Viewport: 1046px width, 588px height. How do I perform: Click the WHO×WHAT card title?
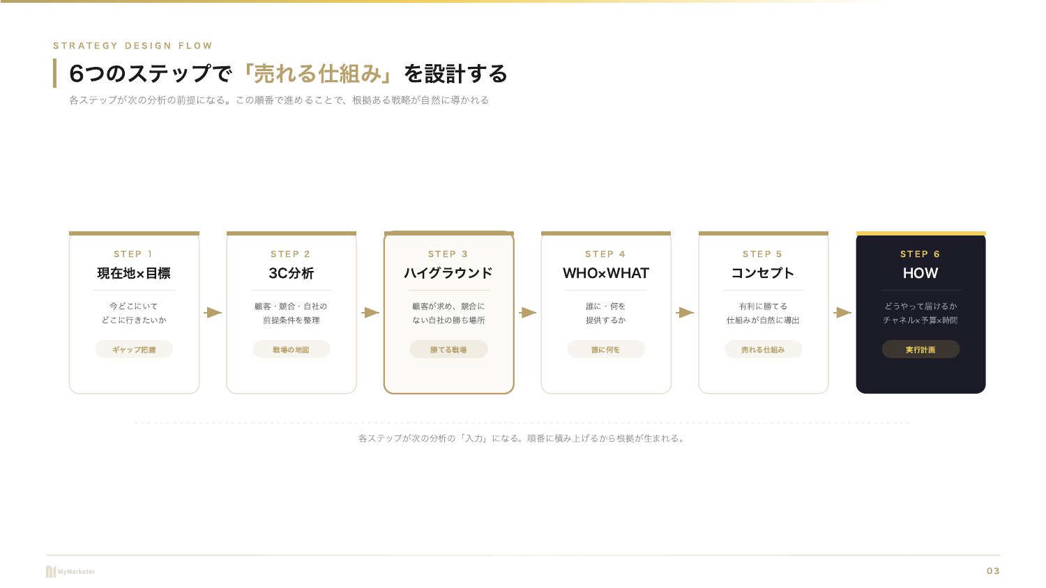(606, 273)
